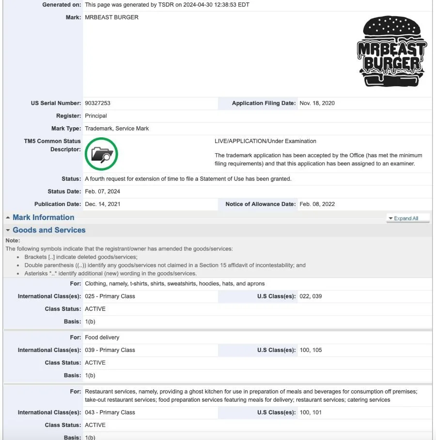Screen dimensions: 436x440
Task: Select the serial number 90327253
Action: pos(97,103)
